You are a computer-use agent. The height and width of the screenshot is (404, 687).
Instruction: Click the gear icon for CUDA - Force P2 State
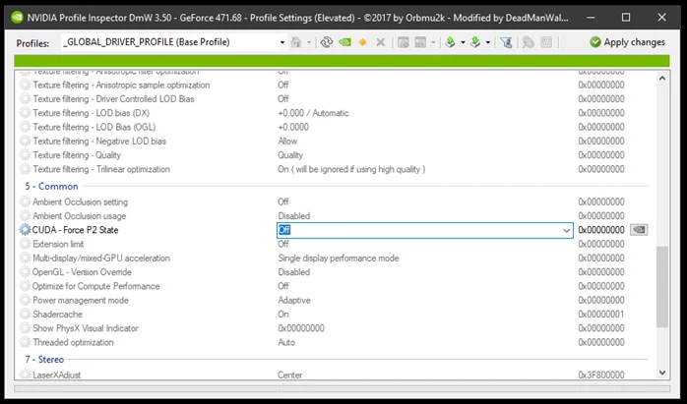25,230
